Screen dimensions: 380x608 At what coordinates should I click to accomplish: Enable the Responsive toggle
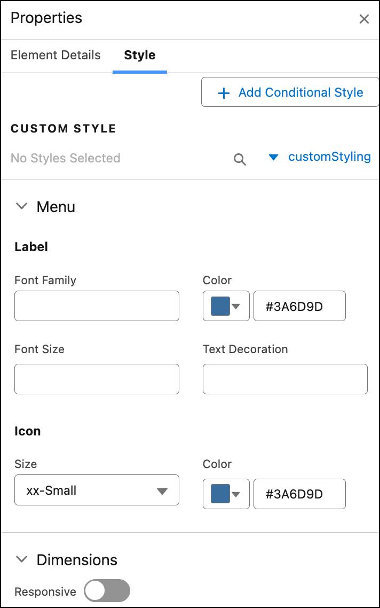click(x=107, y=591)
